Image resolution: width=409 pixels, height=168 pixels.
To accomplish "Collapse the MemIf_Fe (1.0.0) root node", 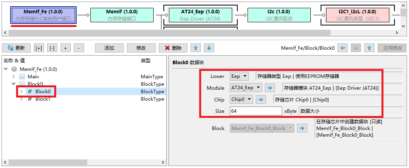I will [6, 69].
